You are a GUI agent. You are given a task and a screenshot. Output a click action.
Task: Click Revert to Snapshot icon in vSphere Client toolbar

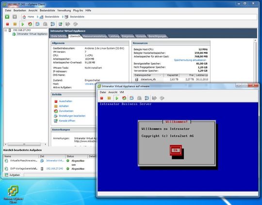[x=45, y=24]
